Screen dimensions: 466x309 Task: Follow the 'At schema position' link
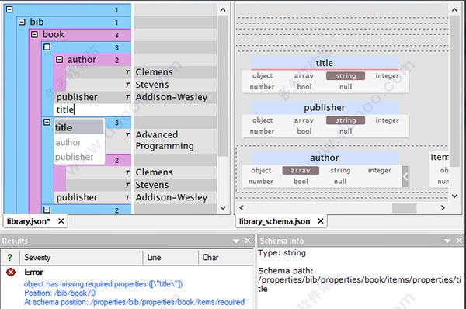point(134,302)
